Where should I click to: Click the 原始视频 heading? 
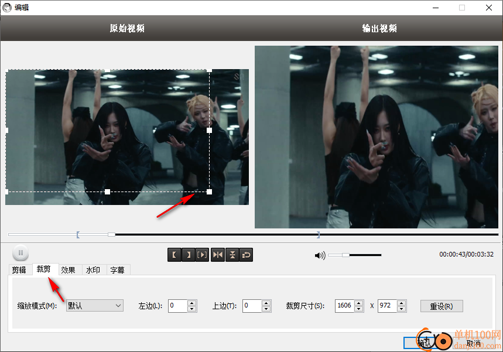coord(127,28)
